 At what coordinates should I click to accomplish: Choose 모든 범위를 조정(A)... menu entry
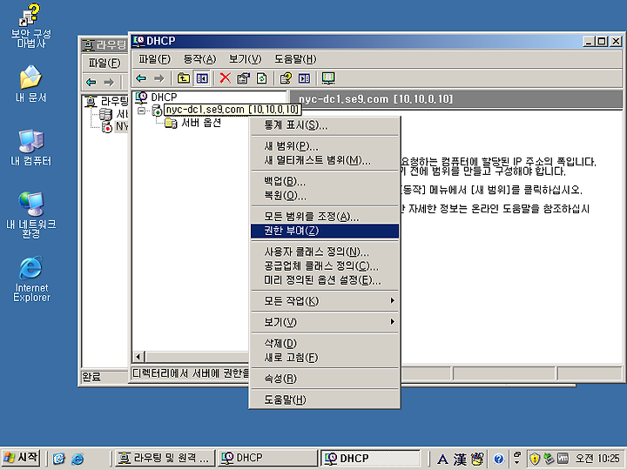pyautogui.click(x=325, y=217)
